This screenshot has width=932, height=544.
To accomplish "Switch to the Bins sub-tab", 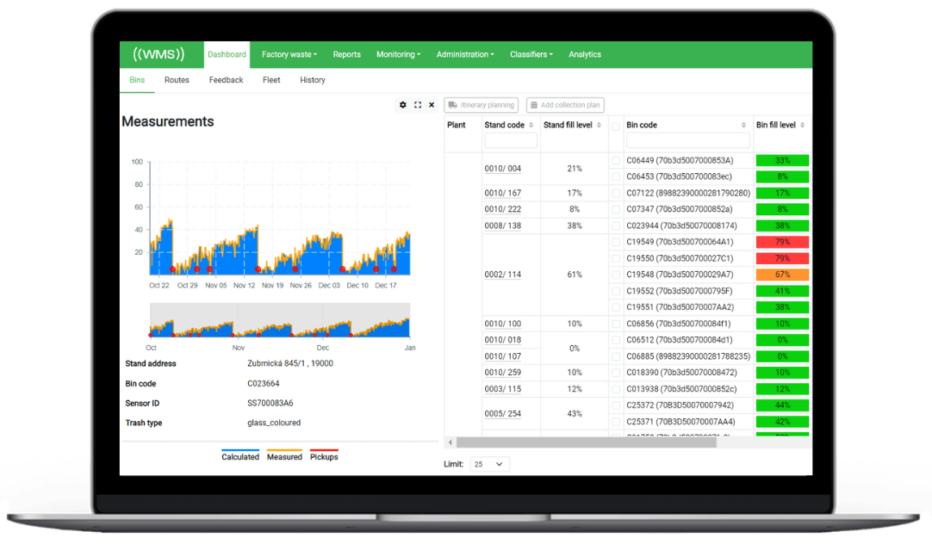I will coord(137,80).
